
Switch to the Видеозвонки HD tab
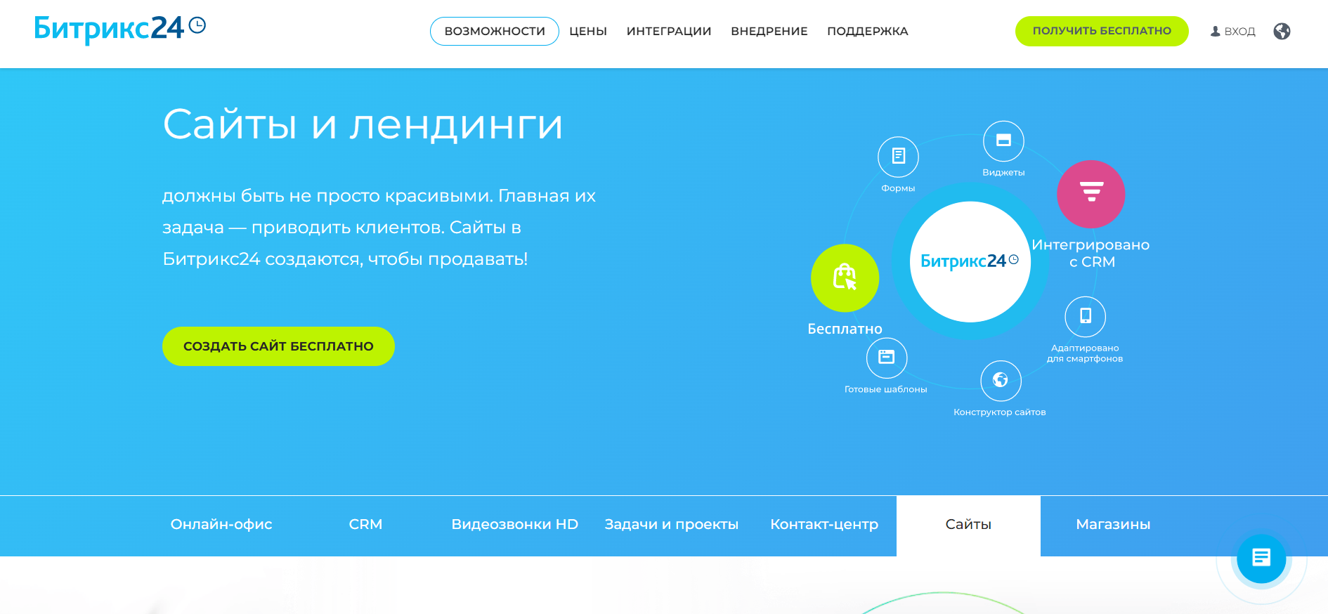coord(514,525)
